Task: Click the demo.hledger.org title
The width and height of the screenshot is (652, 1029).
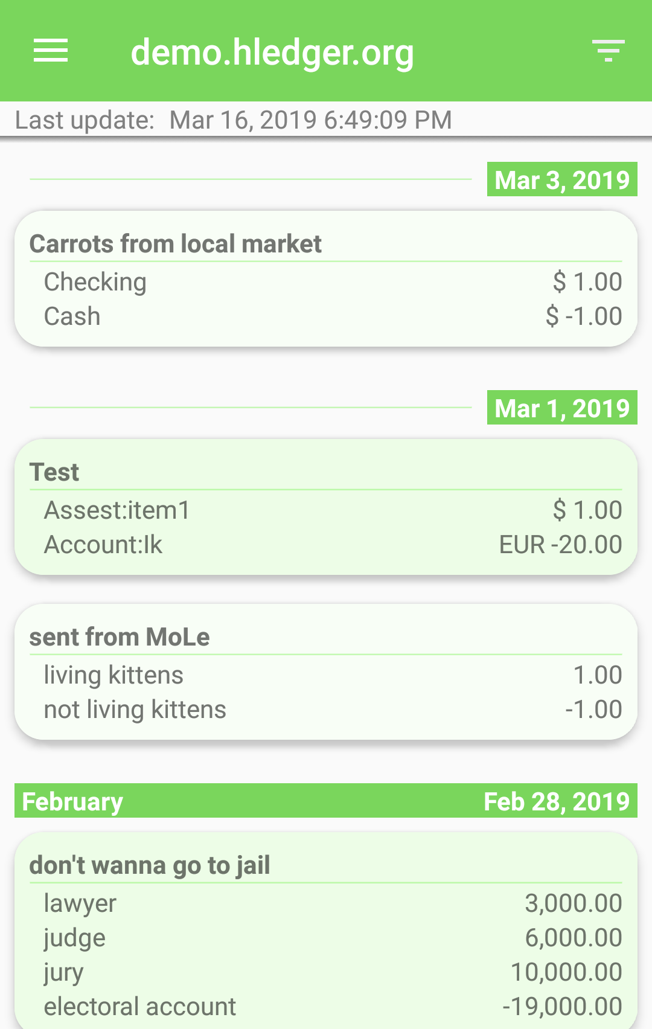Action: 272,52
